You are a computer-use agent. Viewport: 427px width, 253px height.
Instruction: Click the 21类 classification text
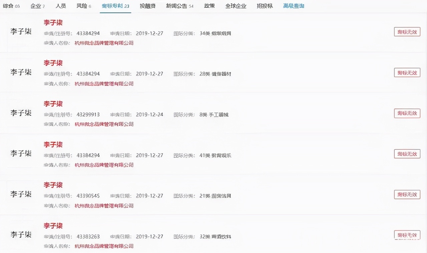point(216,196)
